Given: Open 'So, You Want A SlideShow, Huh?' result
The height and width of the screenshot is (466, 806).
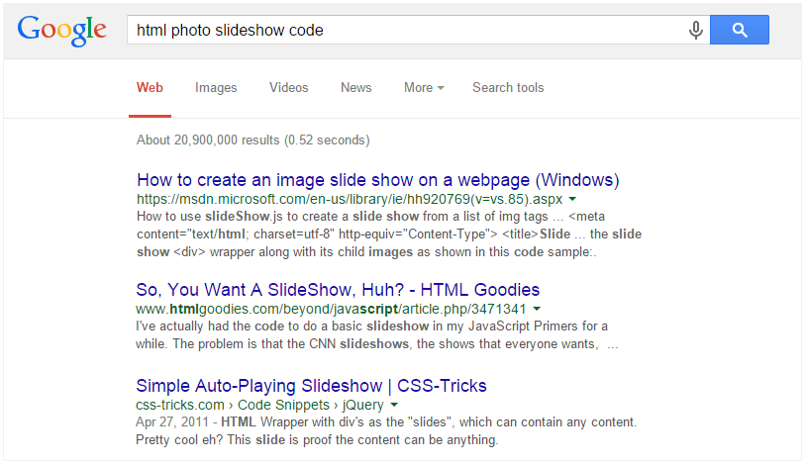Looking at the screenshot, I should (x=338, y=290).
